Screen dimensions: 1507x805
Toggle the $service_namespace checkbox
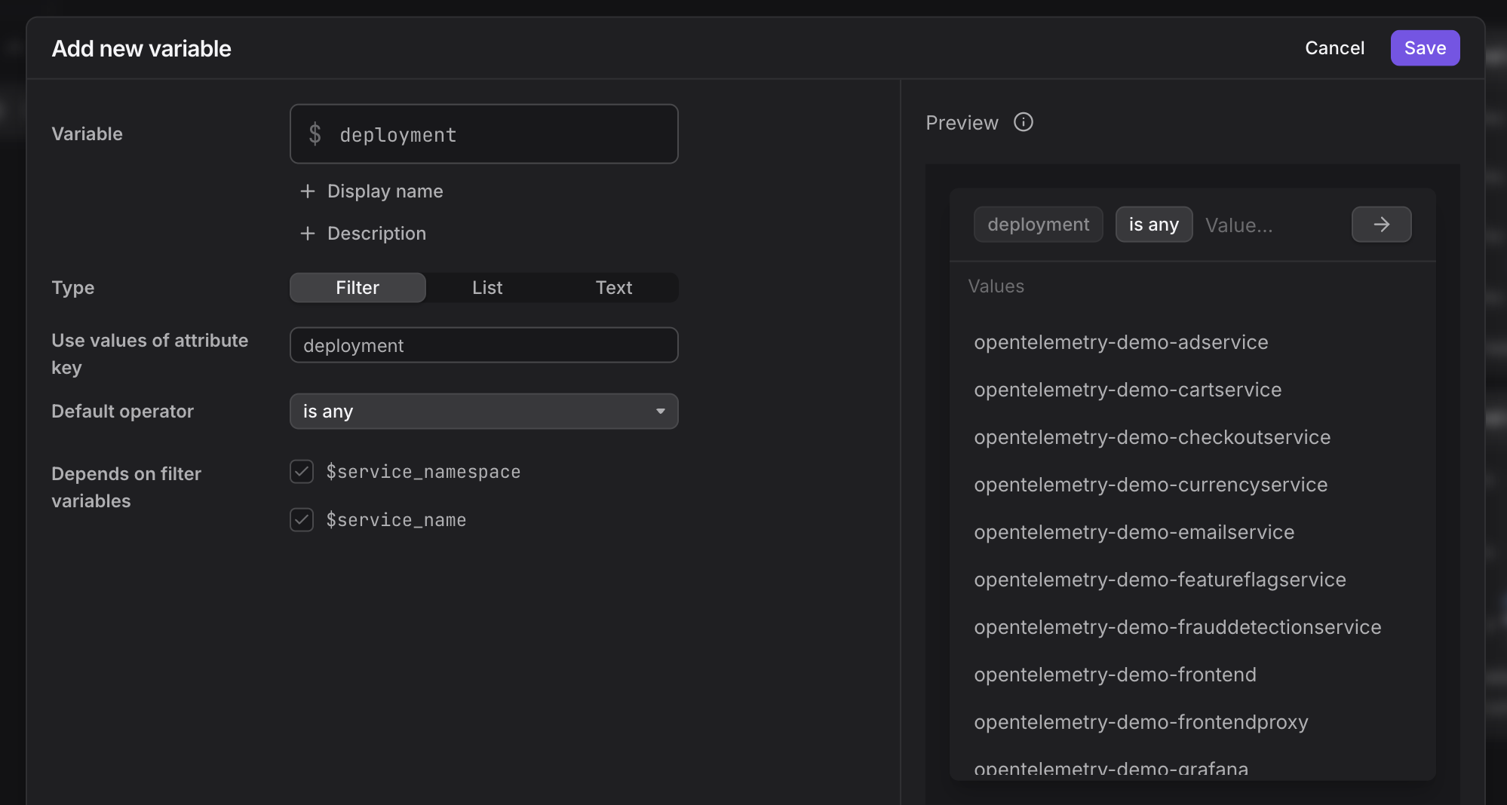pyautogui.click(x=302, y=472)
